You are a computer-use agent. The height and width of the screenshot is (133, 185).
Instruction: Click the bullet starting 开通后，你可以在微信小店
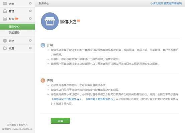[x=85, y=59]
